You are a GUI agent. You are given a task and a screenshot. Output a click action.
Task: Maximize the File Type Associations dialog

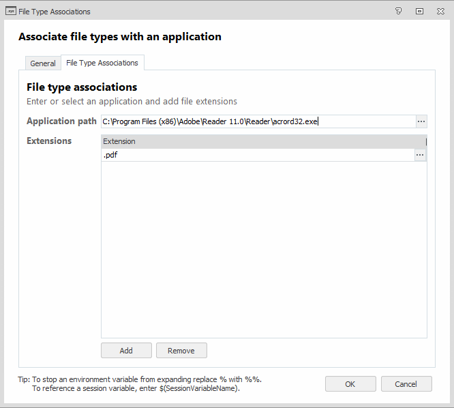[419, 11]
